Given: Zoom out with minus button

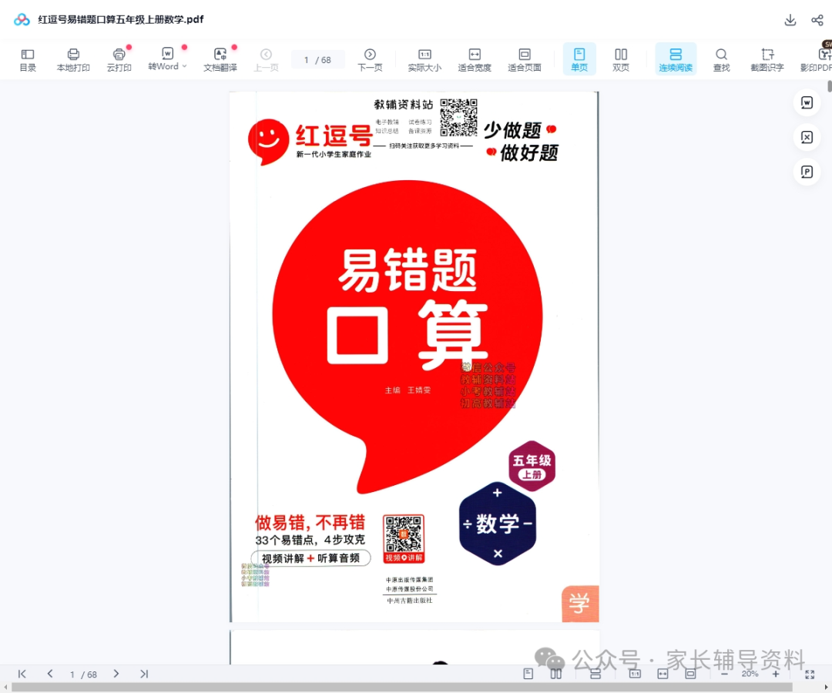Looking at the screenshot, I should [x=724, y=674].
